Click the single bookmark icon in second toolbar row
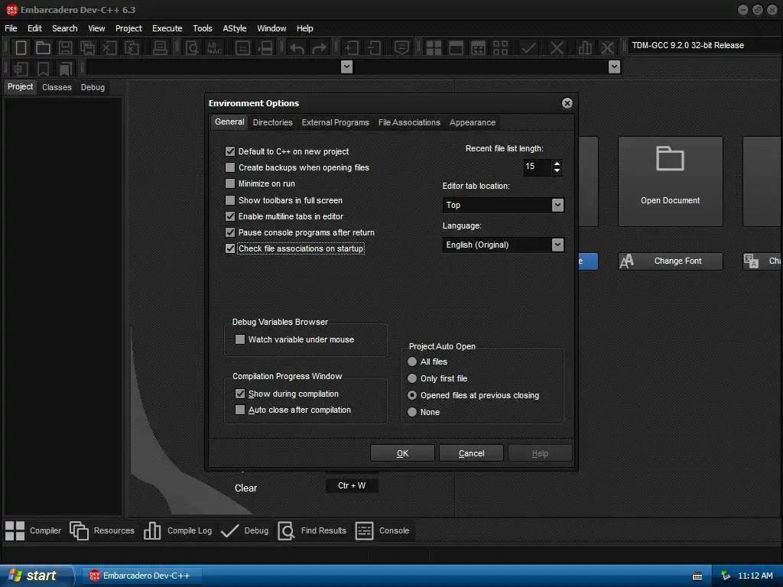 click(x=43, y=68)
